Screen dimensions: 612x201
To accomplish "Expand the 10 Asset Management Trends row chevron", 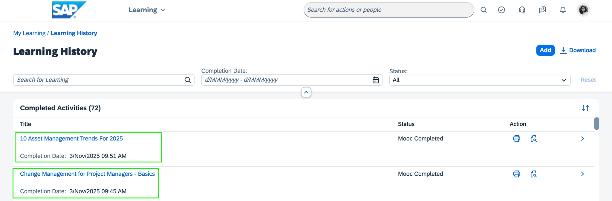I will pos(582,139).
